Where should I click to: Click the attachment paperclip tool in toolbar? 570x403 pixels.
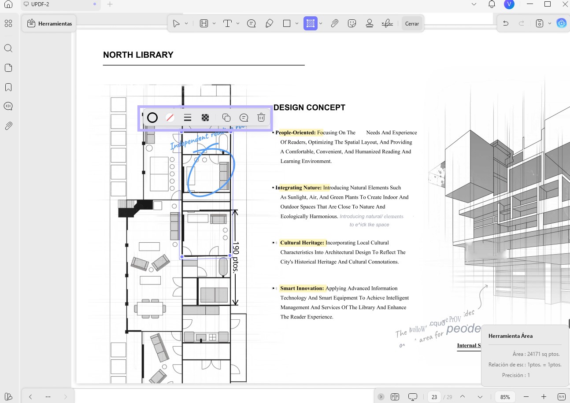pos(334,23)
